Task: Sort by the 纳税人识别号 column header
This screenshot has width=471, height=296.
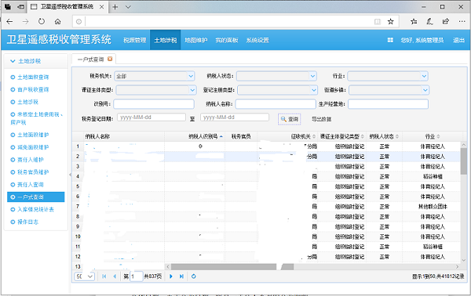Action: pos(203,136)
